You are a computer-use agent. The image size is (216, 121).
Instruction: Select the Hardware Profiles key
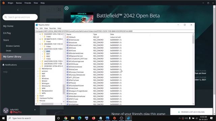click(46, 98)
